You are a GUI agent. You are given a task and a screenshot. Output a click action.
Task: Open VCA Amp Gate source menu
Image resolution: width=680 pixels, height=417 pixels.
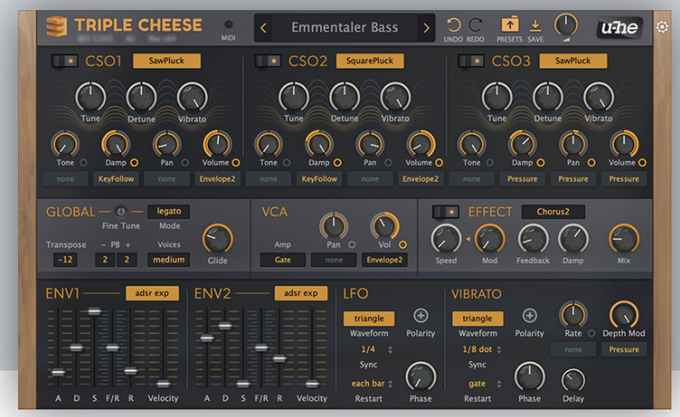[x=283, y=260]
